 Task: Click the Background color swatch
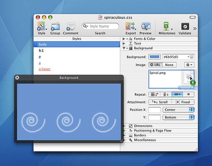click(x=154, y=57)
